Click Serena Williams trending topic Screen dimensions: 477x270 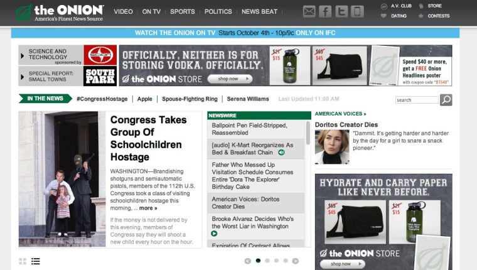pos(248,99)
